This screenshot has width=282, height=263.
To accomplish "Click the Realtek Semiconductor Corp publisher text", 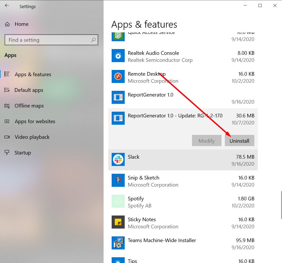I will pyautogui.click(x=160, y=60).
